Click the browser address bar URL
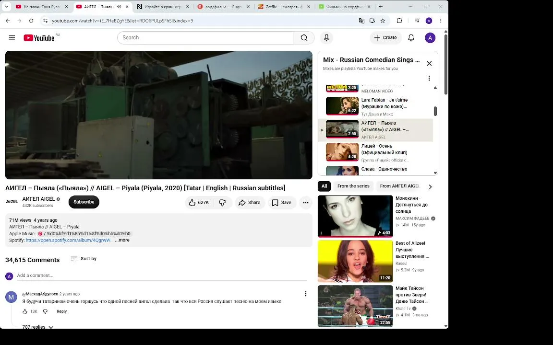The image size is (553, 345). [x=122, y=21]
